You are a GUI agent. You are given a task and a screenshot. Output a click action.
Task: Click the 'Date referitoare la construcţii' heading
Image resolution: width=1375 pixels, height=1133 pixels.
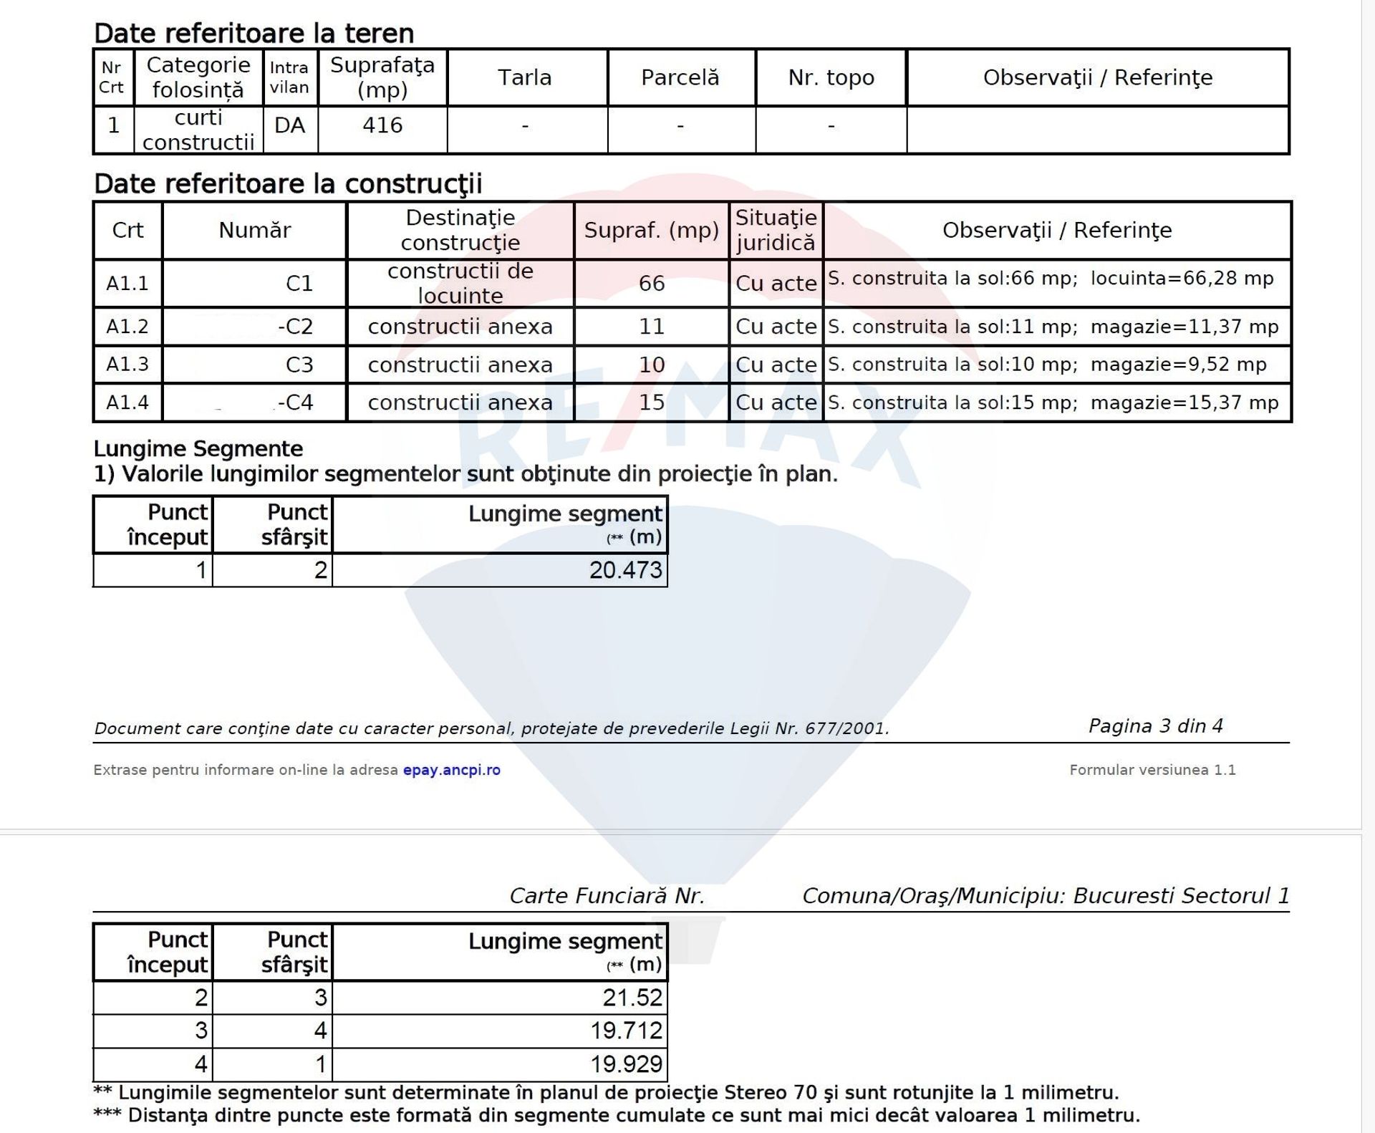coord(287,184)
